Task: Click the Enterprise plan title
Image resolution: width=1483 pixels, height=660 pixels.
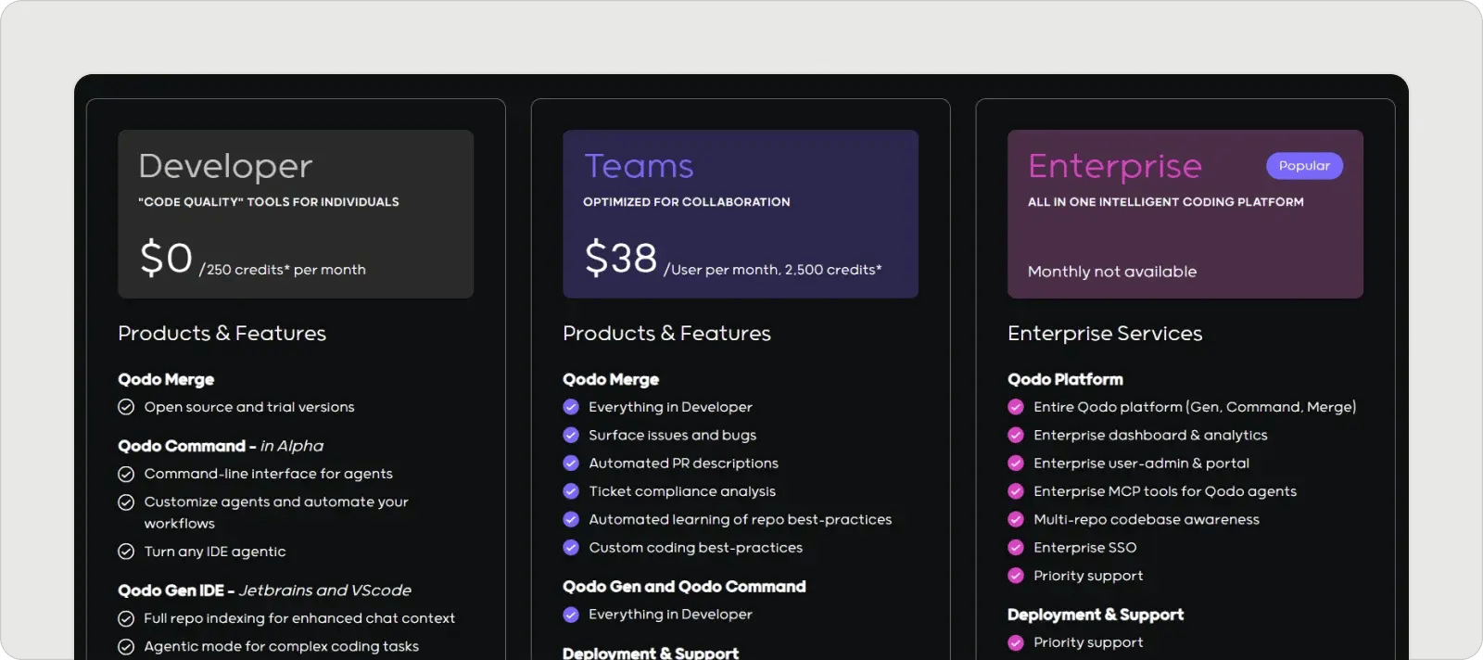Action: coord(1115,167)
